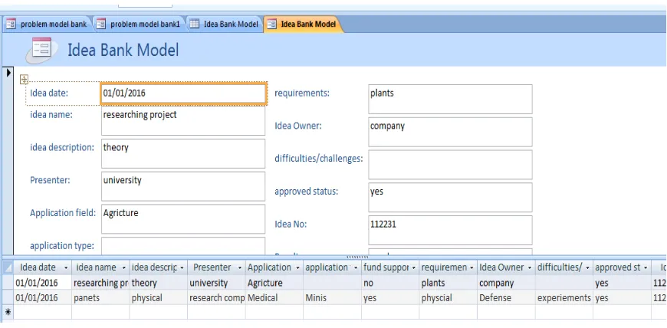The image size is (667, 328).
Task: Click the approved status label in the form
Action: click(x=306, y=192)
